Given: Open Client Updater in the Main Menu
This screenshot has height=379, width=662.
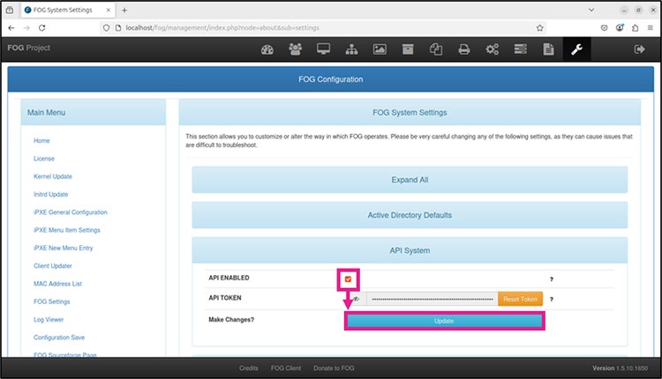Looking at the screenshot, I should coord(53,266).
